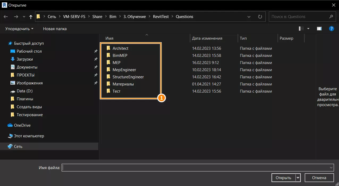The image size is (339, 186).
Task: Select the StructureEngineer folder
Action: pos(128,77)
